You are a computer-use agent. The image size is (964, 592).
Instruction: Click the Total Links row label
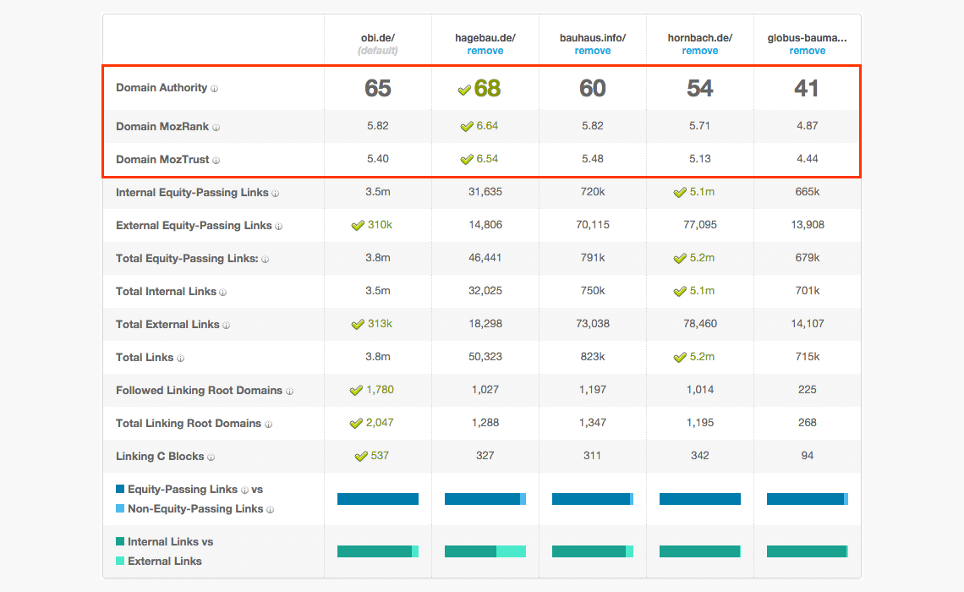coord(145,358)
